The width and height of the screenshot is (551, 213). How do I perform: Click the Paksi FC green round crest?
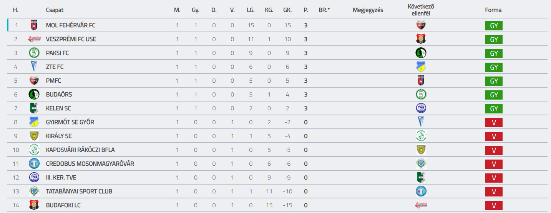34,53
